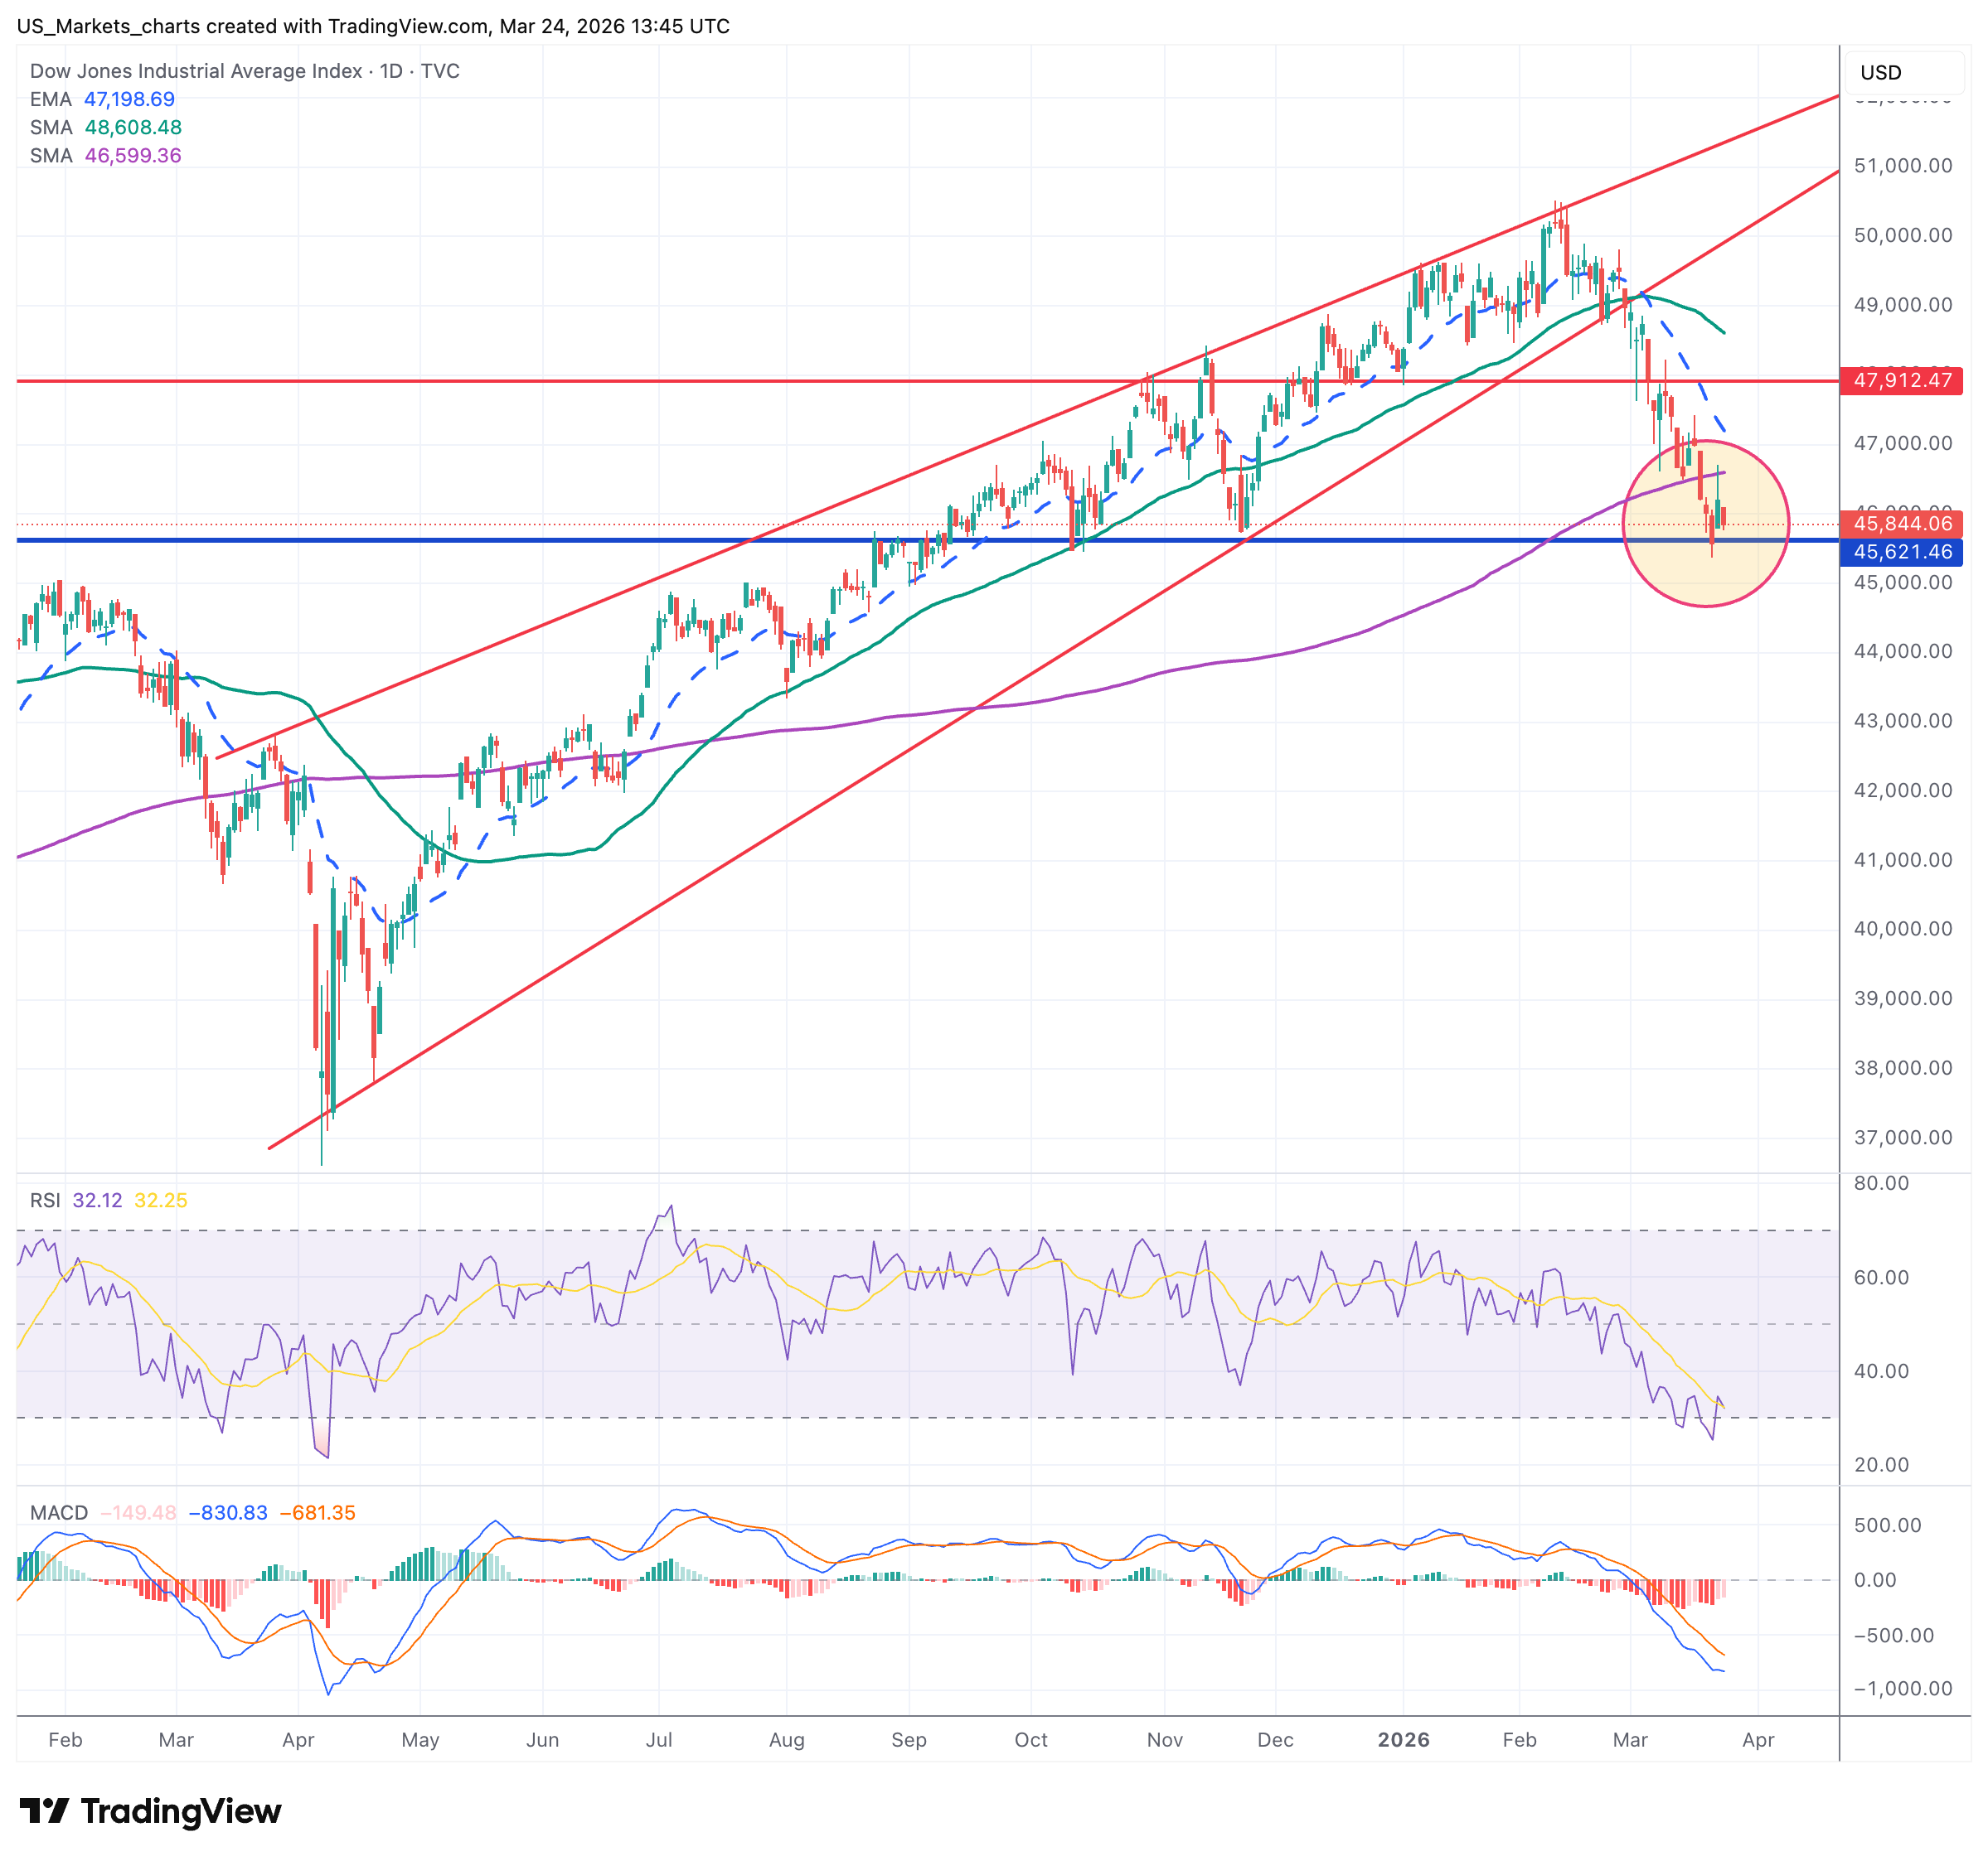This screenshot has height=1861, width=1988.
Task: Click the MACD blue value -830.83
Action: [x=228, y=1512]
